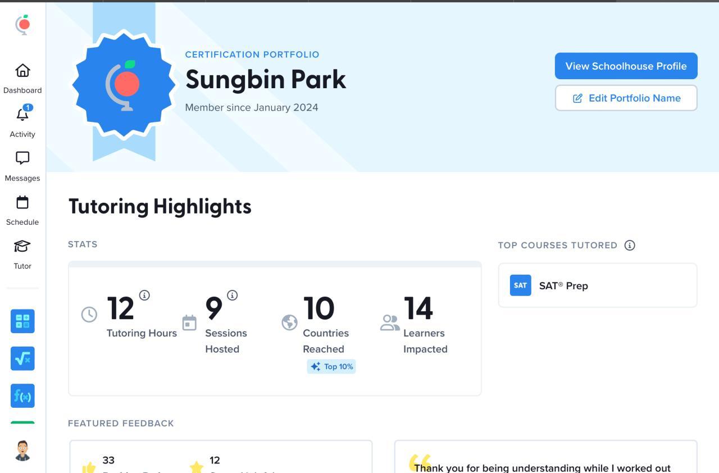This screenshot has width=719, height=473.
Task: Select the calculator grid subject icon
Action: (x=22, y=321)
